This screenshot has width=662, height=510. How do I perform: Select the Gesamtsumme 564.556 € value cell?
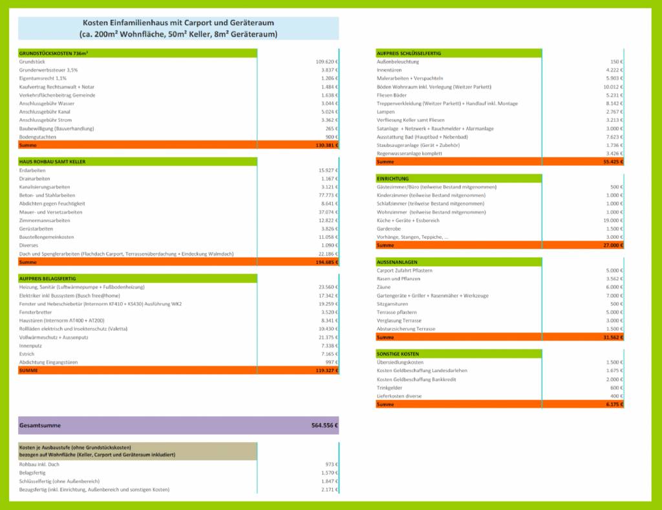325,425
